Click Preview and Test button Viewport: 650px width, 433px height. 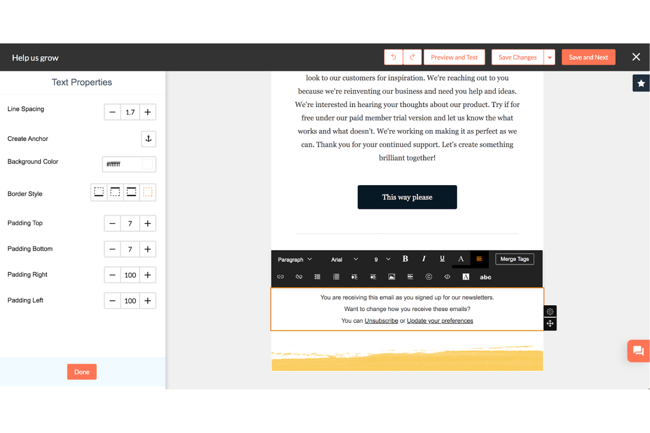(454, 57)
